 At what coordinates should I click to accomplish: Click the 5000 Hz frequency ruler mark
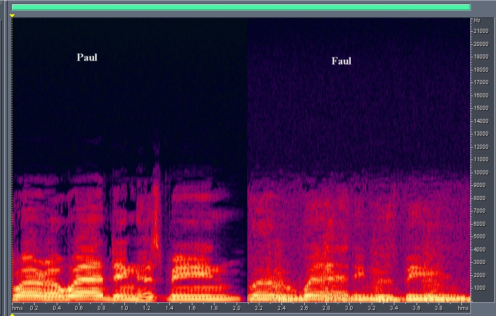point(480,236)
